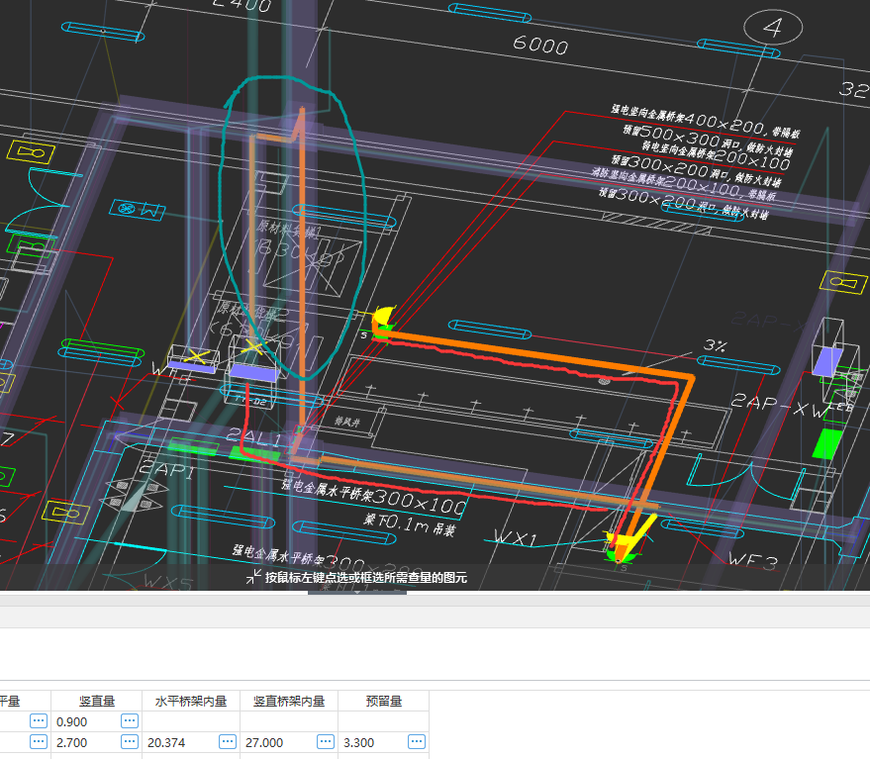Image resolution: width=870 pixels, height=759 pixels.
Task: Open ellipsis button next to 3.300 value
Action: (x=416, y=742)
